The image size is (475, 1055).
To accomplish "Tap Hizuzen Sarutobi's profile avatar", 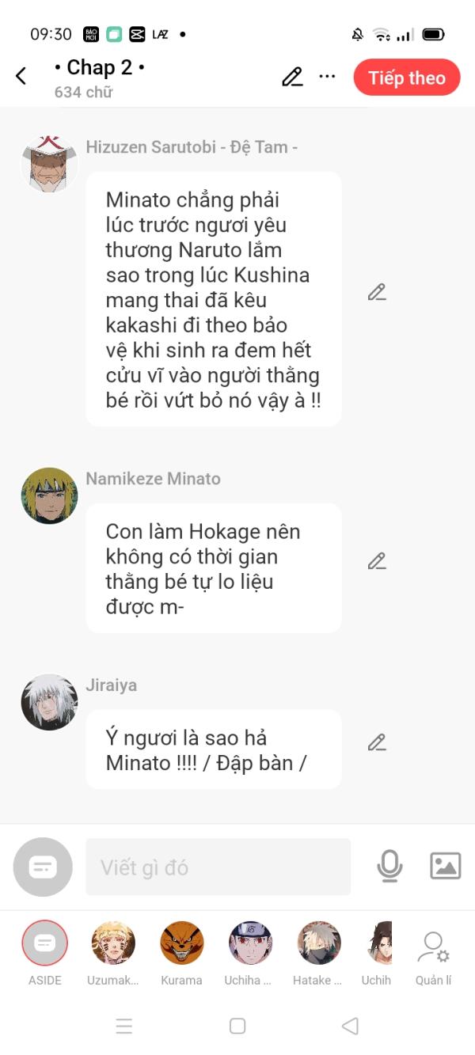I will click(49, 164).
